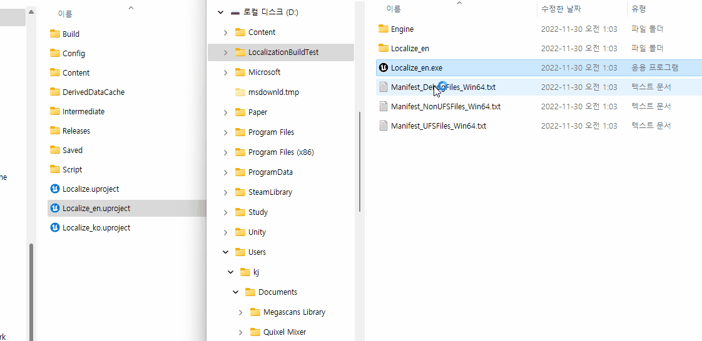Image resolution: width=702 pixels, height=341 pixels.
Task: Select the Localize_en folder in file list
Action: pos(410,48)
